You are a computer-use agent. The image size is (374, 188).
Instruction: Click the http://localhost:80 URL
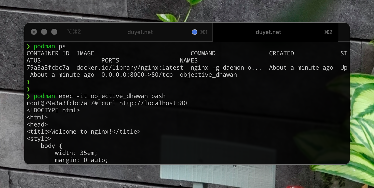pos(153,103)
